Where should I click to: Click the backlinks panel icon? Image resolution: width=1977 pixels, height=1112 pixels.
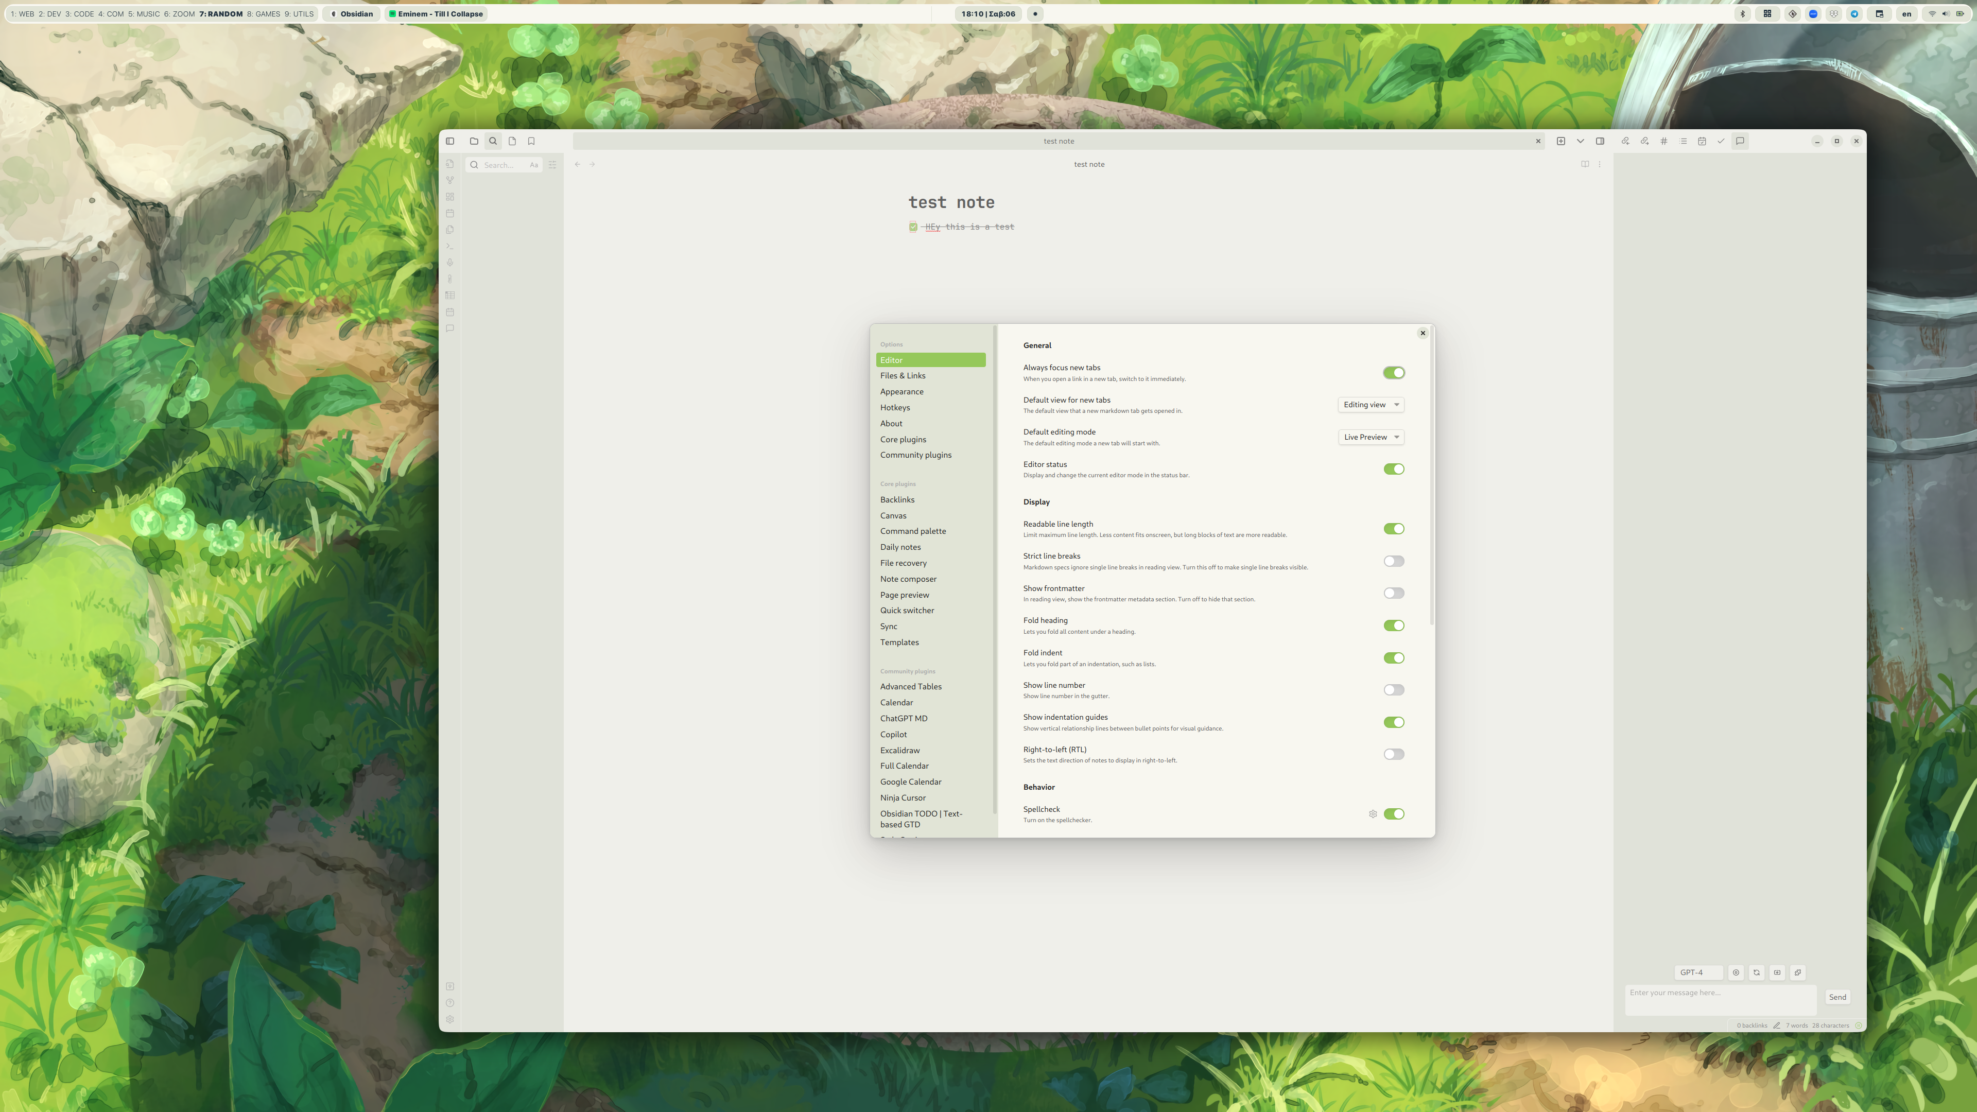[x=1625, y=141]
